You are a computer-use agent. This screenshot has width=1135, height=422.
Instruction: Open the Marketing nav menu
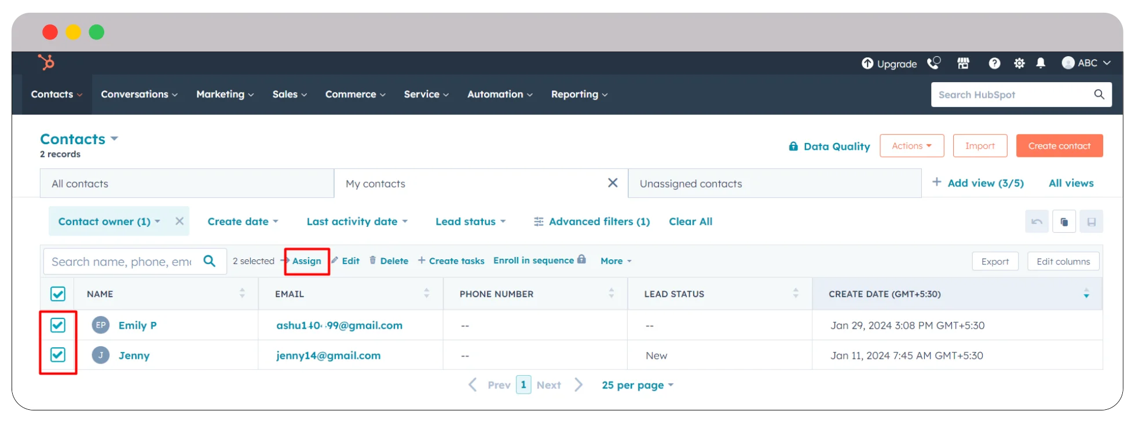225,94
